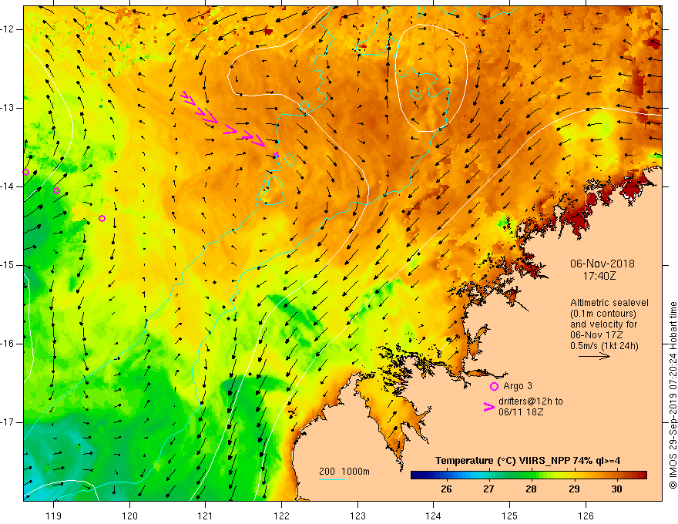Click the "-15" latitude axis label
678x524 pixels.
(8, 265)
